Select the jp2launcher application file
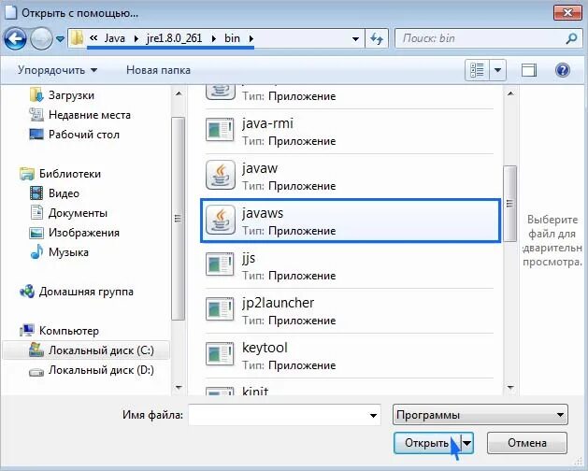Image resolution: width=588 pixels, height=471 pixels. (x=349, y=311)
